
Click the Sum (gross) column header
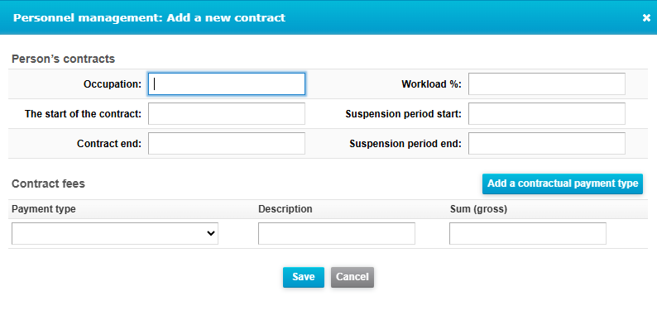(x=478, y=209)
